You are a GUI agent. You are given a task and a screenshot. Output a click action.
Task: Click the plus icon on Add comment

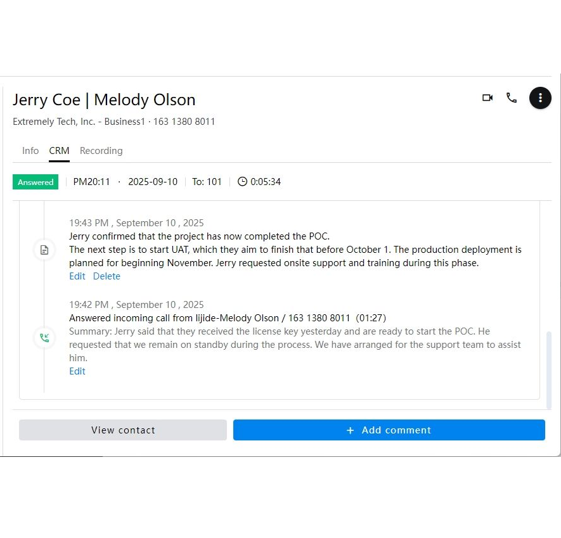point(350,430)
